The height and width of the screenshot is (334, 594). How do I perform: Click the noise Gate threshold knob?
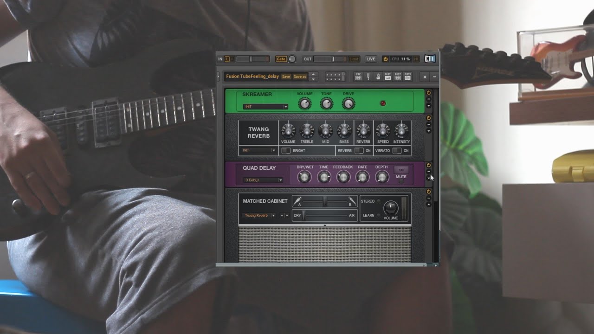(292, 59)
